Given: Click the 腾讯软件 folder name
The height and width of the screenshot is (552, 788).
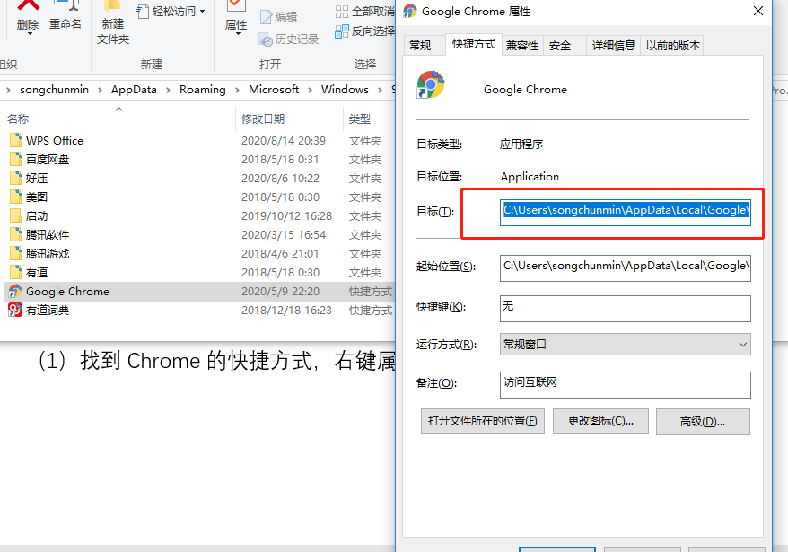Looking at the screenshot, I should (x=48, y=235).
